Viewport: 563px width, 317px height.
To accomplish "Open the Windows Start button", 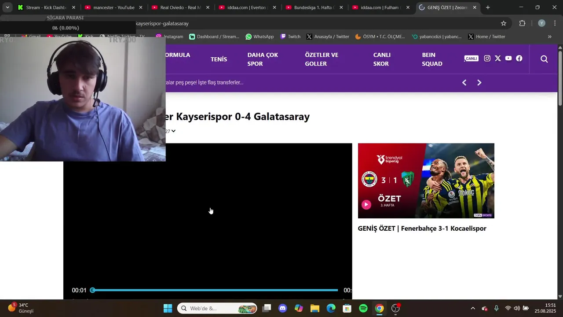I will (x=168, y=308).
